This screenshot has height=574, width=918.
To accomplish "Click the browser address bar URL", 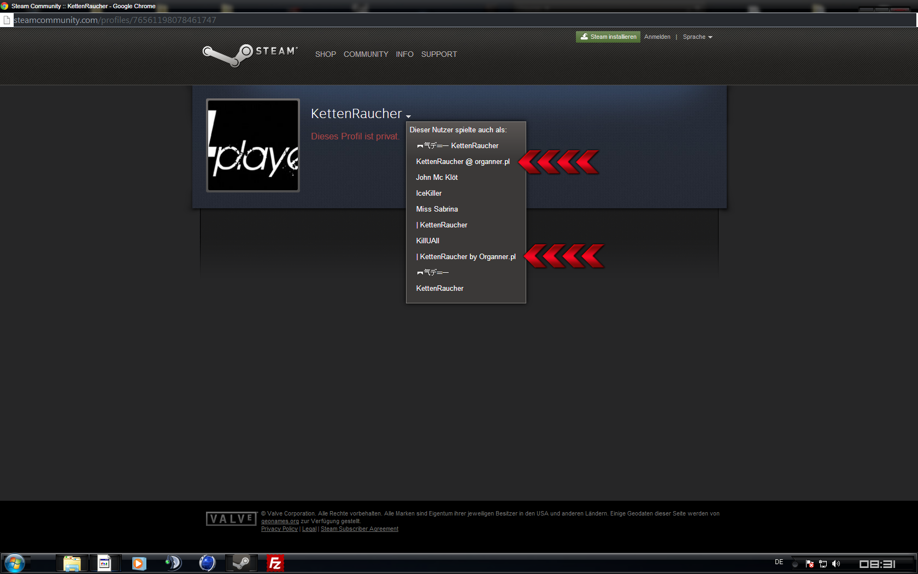I will coord(115,20).
